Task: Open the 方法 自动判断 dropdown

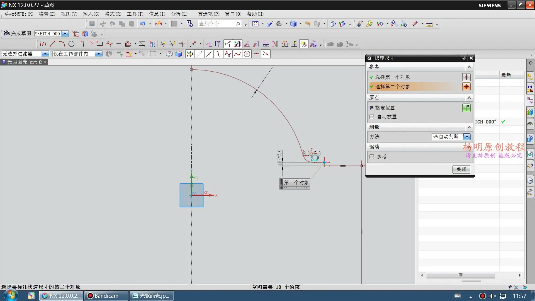Action: click(x=467, y=137)
